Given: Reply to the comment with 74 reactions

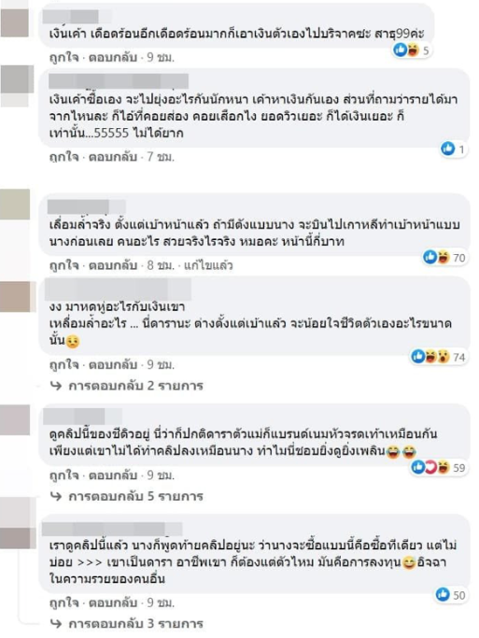Looking at the screenshot, I should point(113,364).
